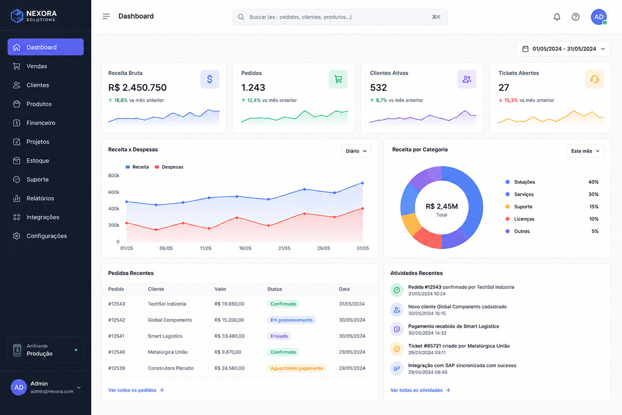Click the AD avatar in top bar

point(599,17)
